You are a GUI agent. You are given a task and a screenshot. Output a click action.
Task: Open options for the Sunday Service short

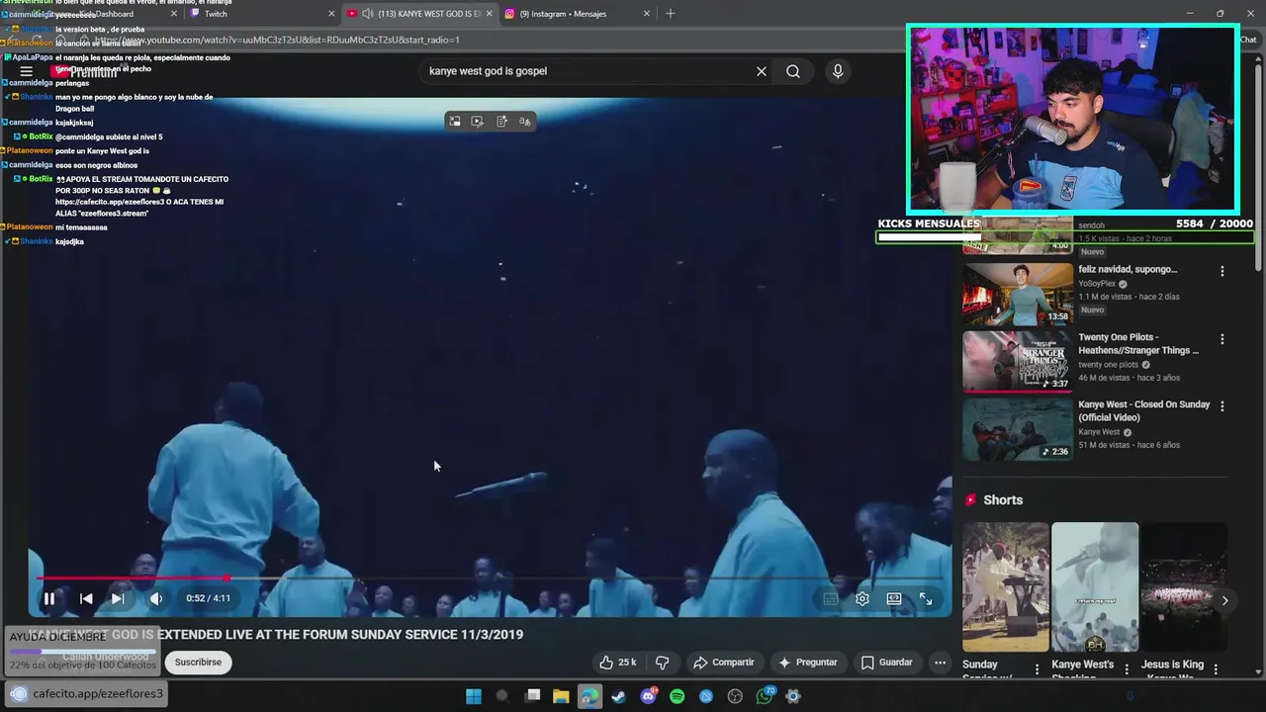pos(1038,670)
